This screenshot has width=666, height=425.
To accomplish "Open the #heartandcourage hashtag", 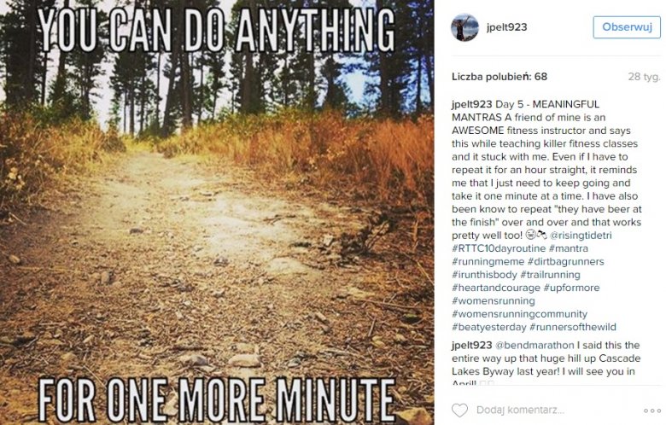I will (497, 288).
